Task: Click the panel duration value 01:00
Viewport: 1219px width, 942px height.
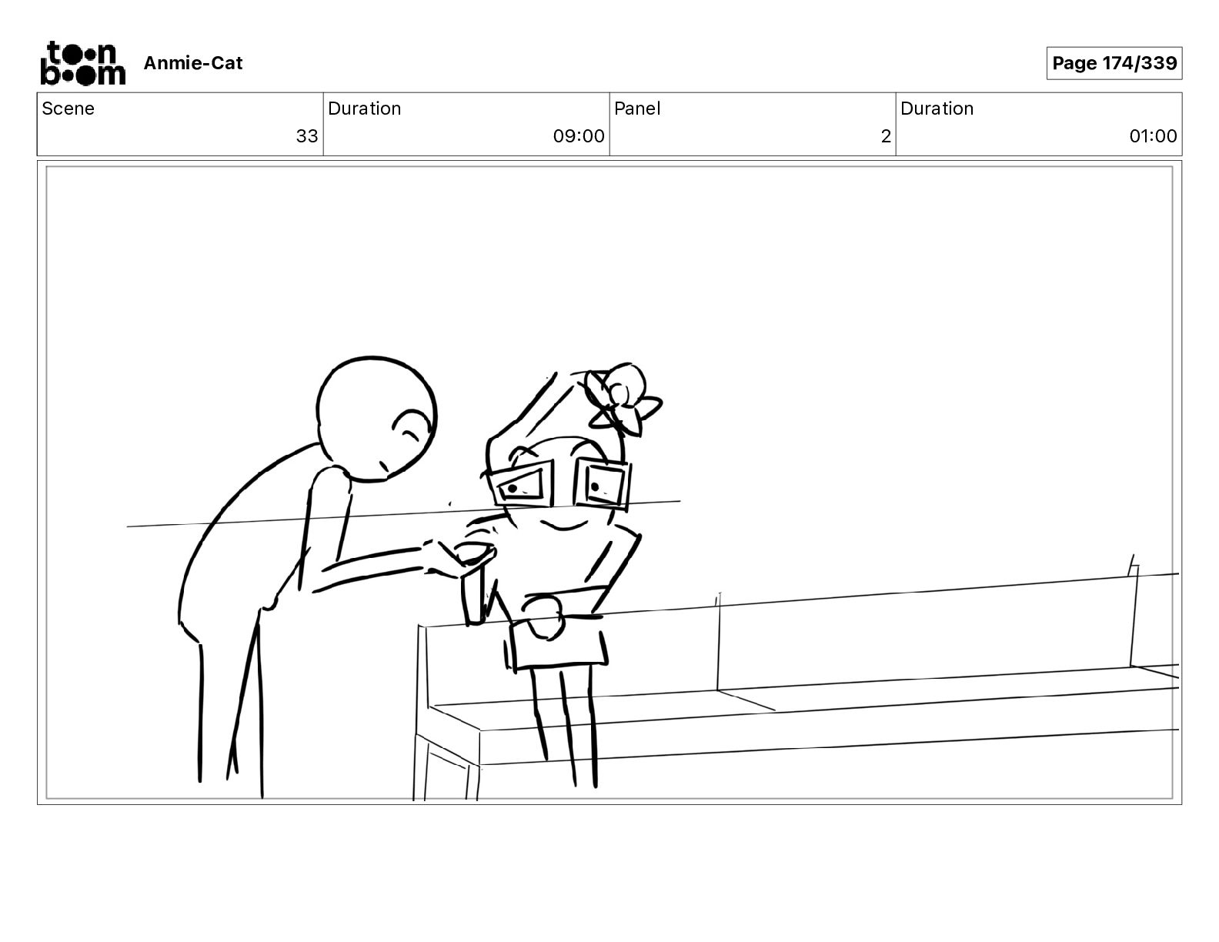Action: pyautogui.click(x=1153, y=136)
